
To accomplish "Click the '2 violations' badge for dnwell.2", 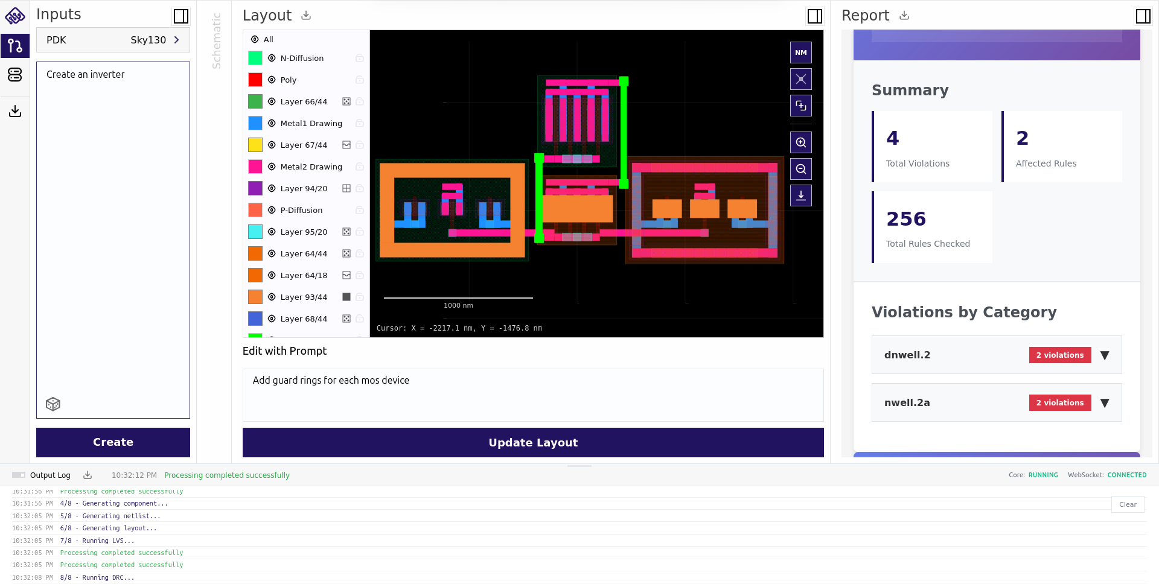I will [1060, 355].
